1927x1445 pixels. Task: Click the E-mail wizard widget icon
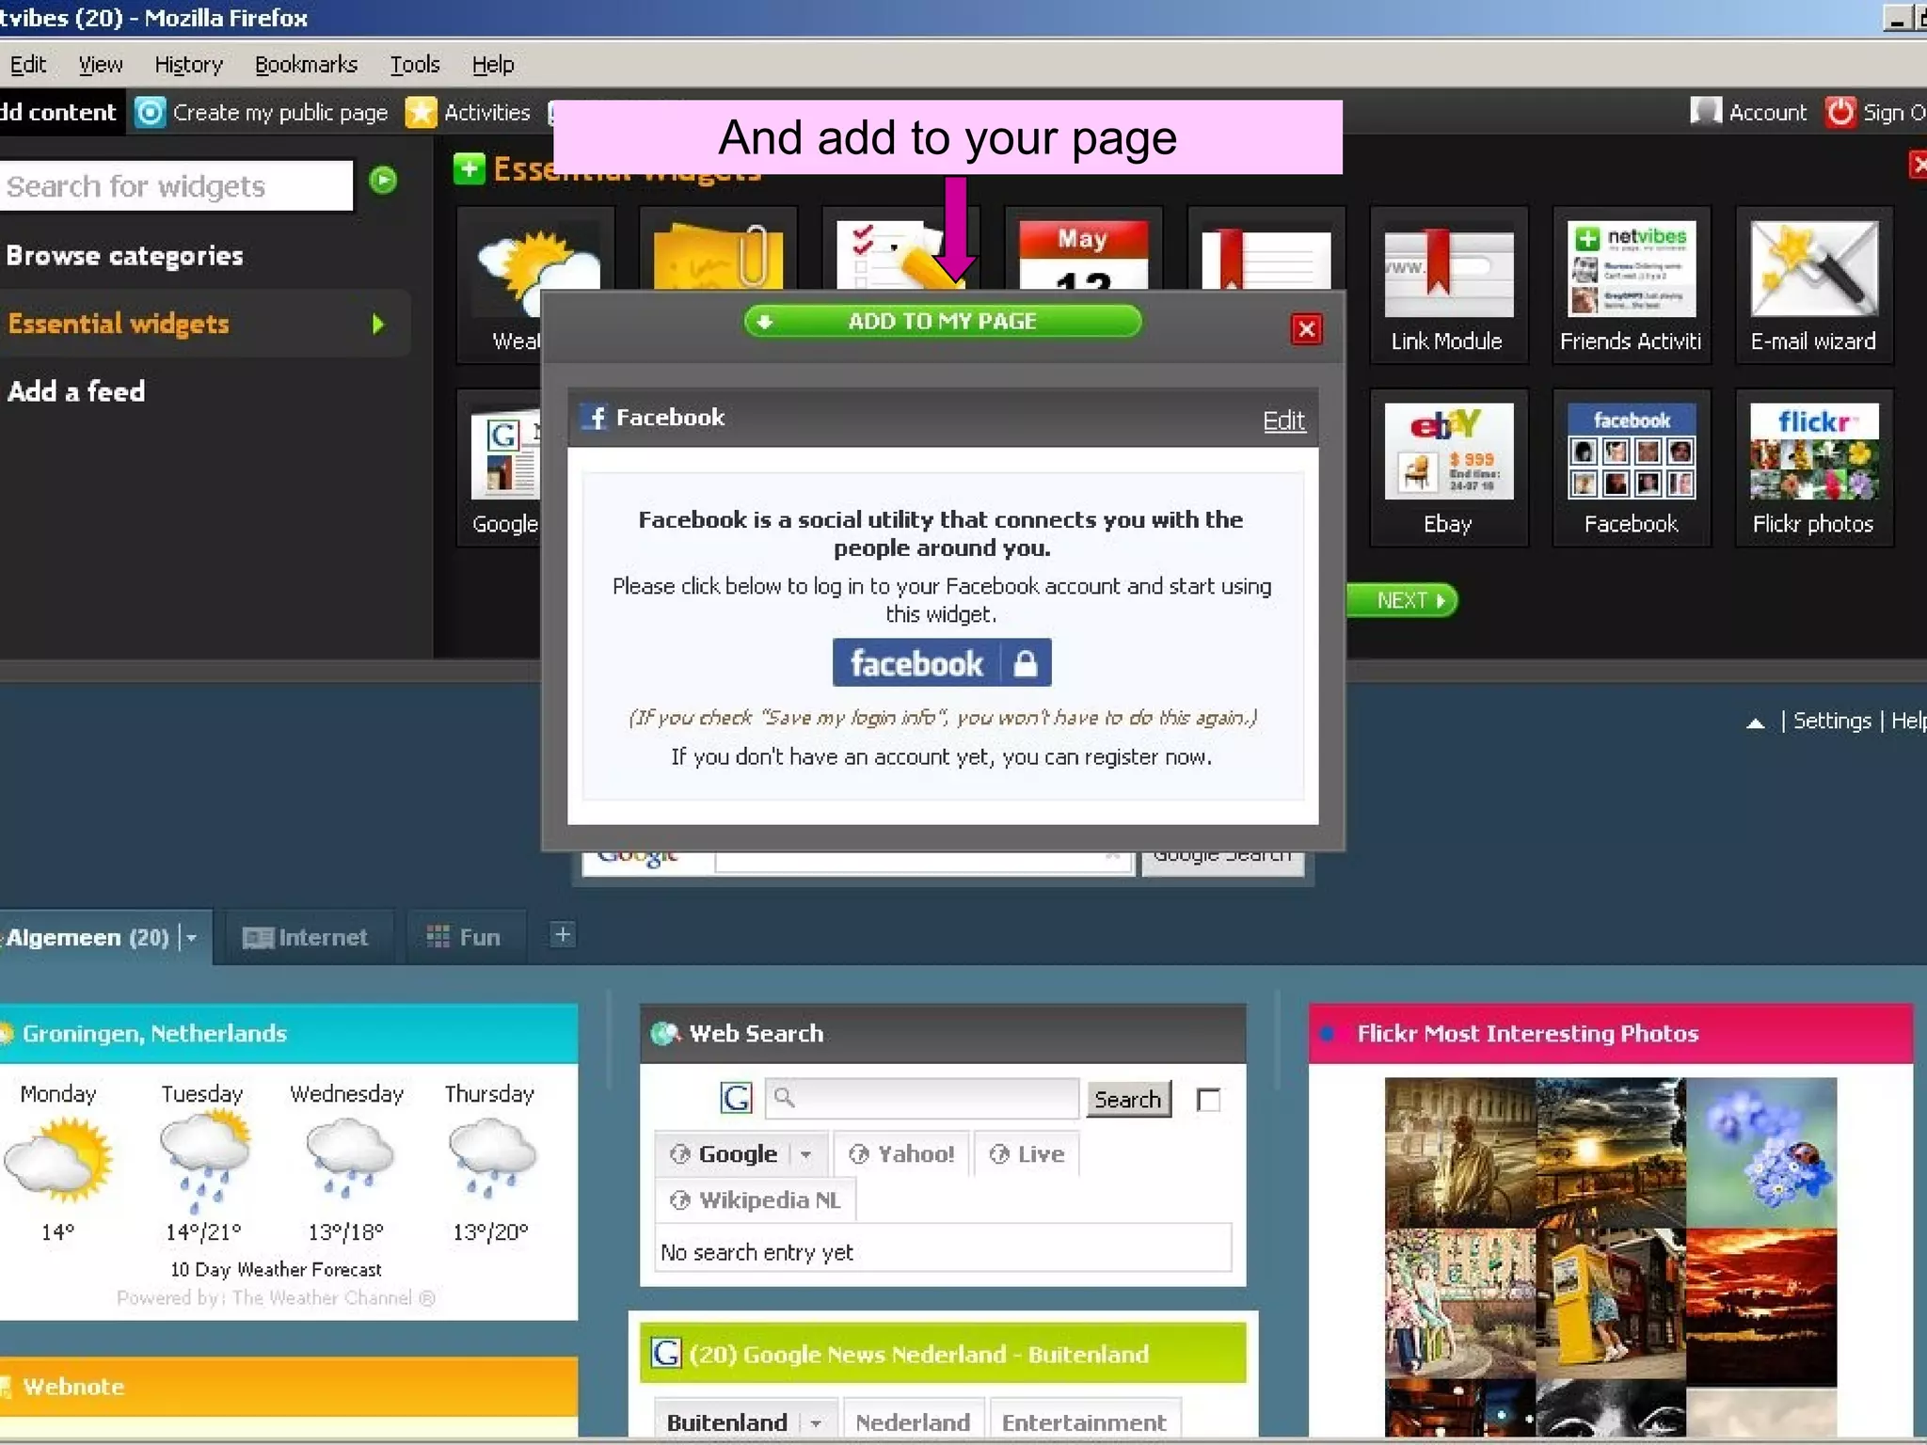click(1813, 270)
